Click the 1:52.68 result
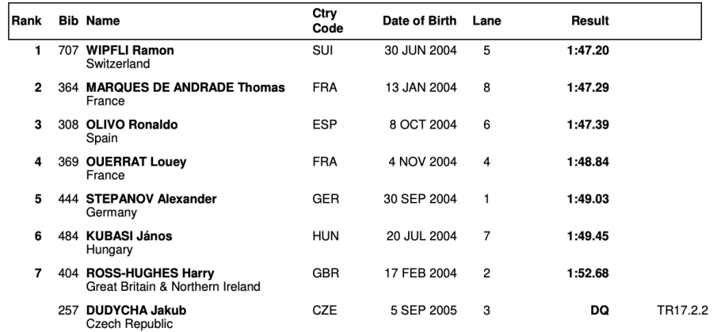713x332 pixels. 589,273
